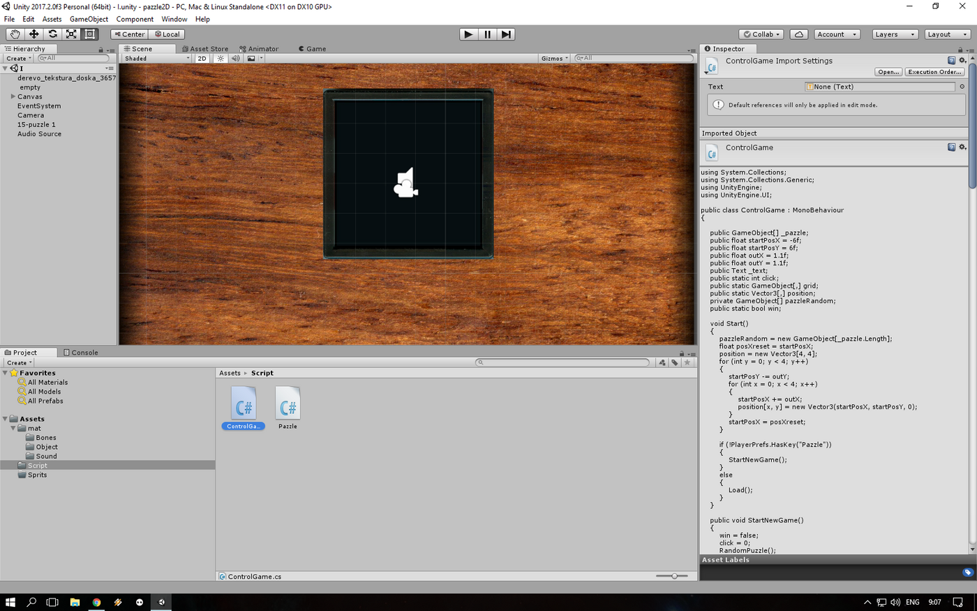Toggle scene audio speaker icon
Viewport: 977px width, 611px height.
point(235,59)
